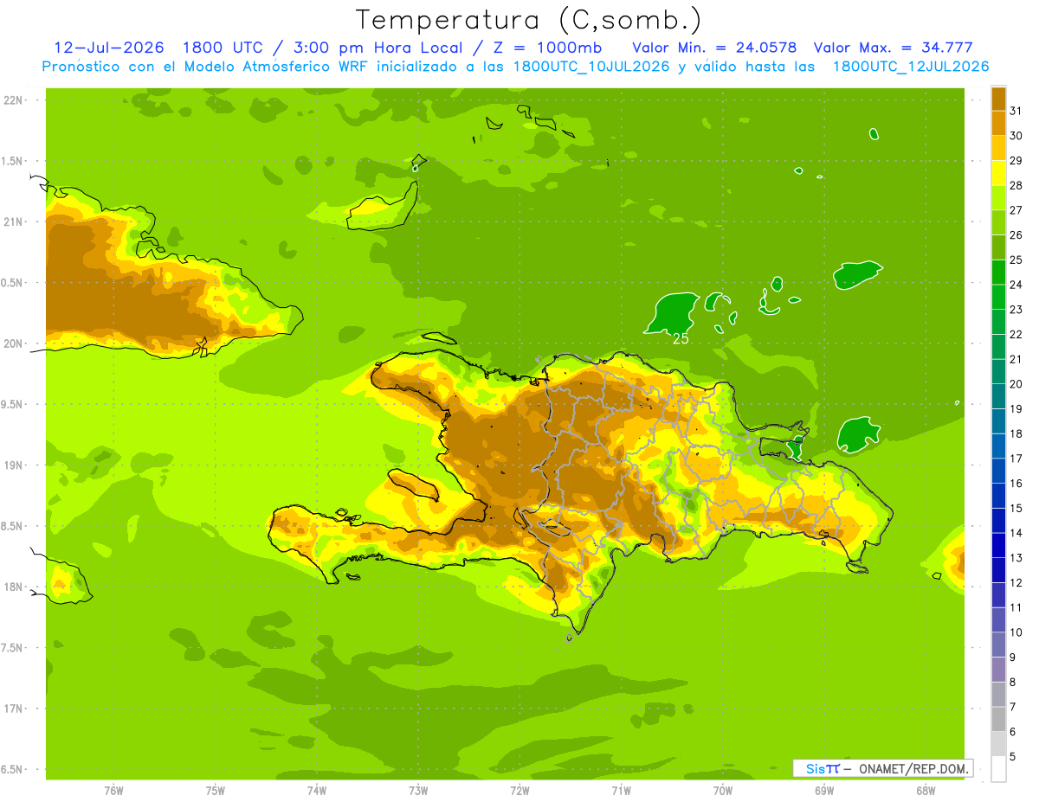This screenshot has width=1039, height=802.
Task: Pick the blue legend swatch between 15 and 16
Action: point(998,496)
